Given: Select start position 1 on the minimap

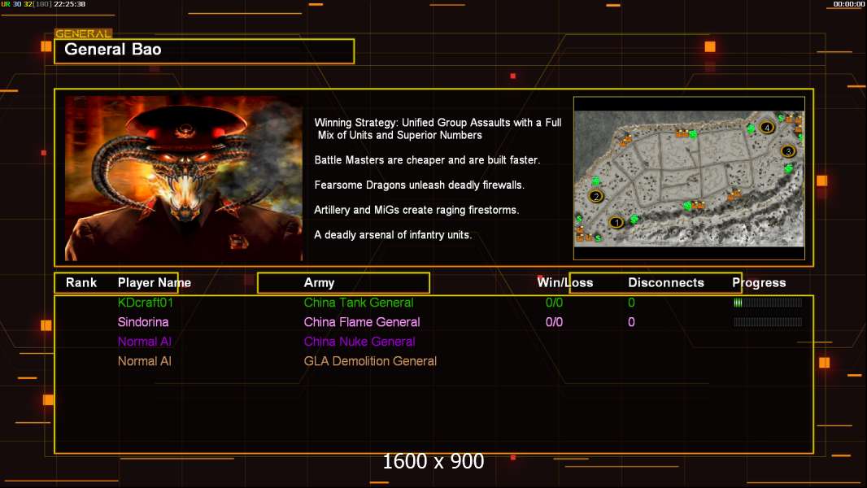Looking at the screenshot, I should 616,222.
